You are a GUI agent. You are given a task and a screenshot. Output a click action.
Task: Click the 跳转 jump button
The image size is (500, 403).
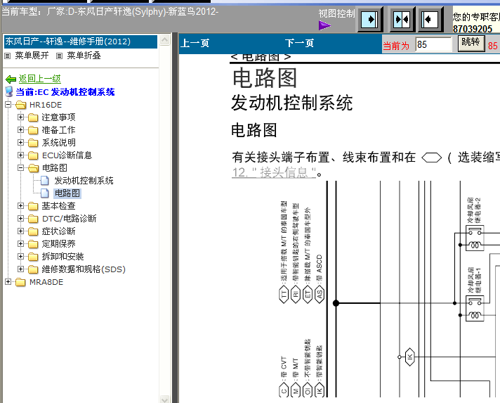[x=471, y=43]
